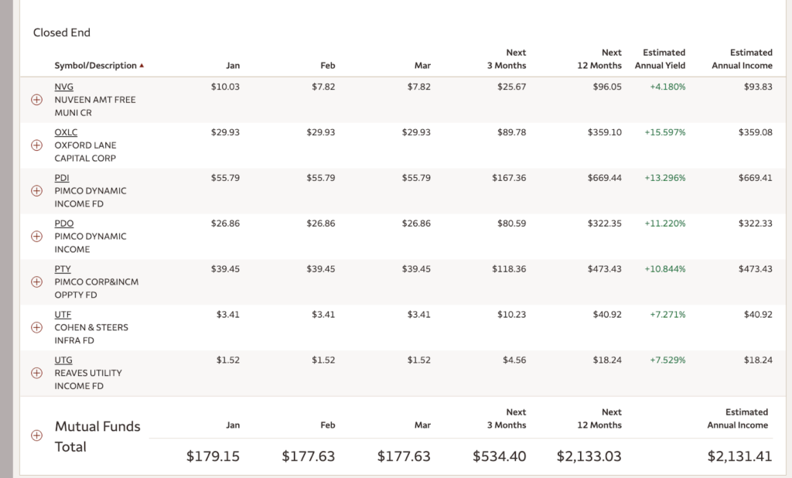Open the PDO symbol link
Screen dimensions: 792x478
point(63,224)
